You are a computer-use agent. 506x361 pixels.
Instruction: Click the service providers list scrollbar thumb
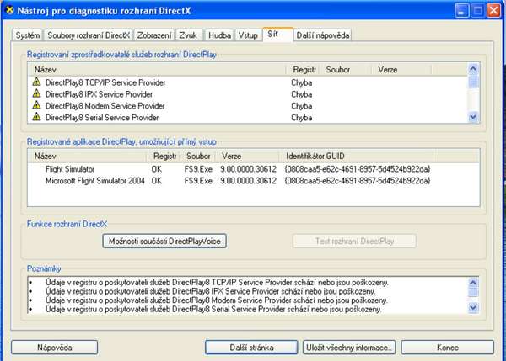473,81
